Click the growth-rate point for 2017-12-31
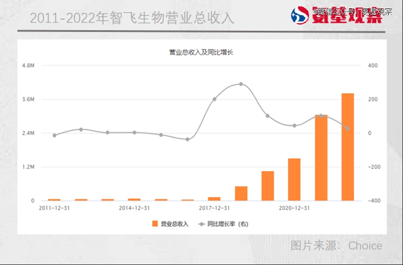Image resolution: width=403 pixels, height=265 pixels. tap(215, 99)
